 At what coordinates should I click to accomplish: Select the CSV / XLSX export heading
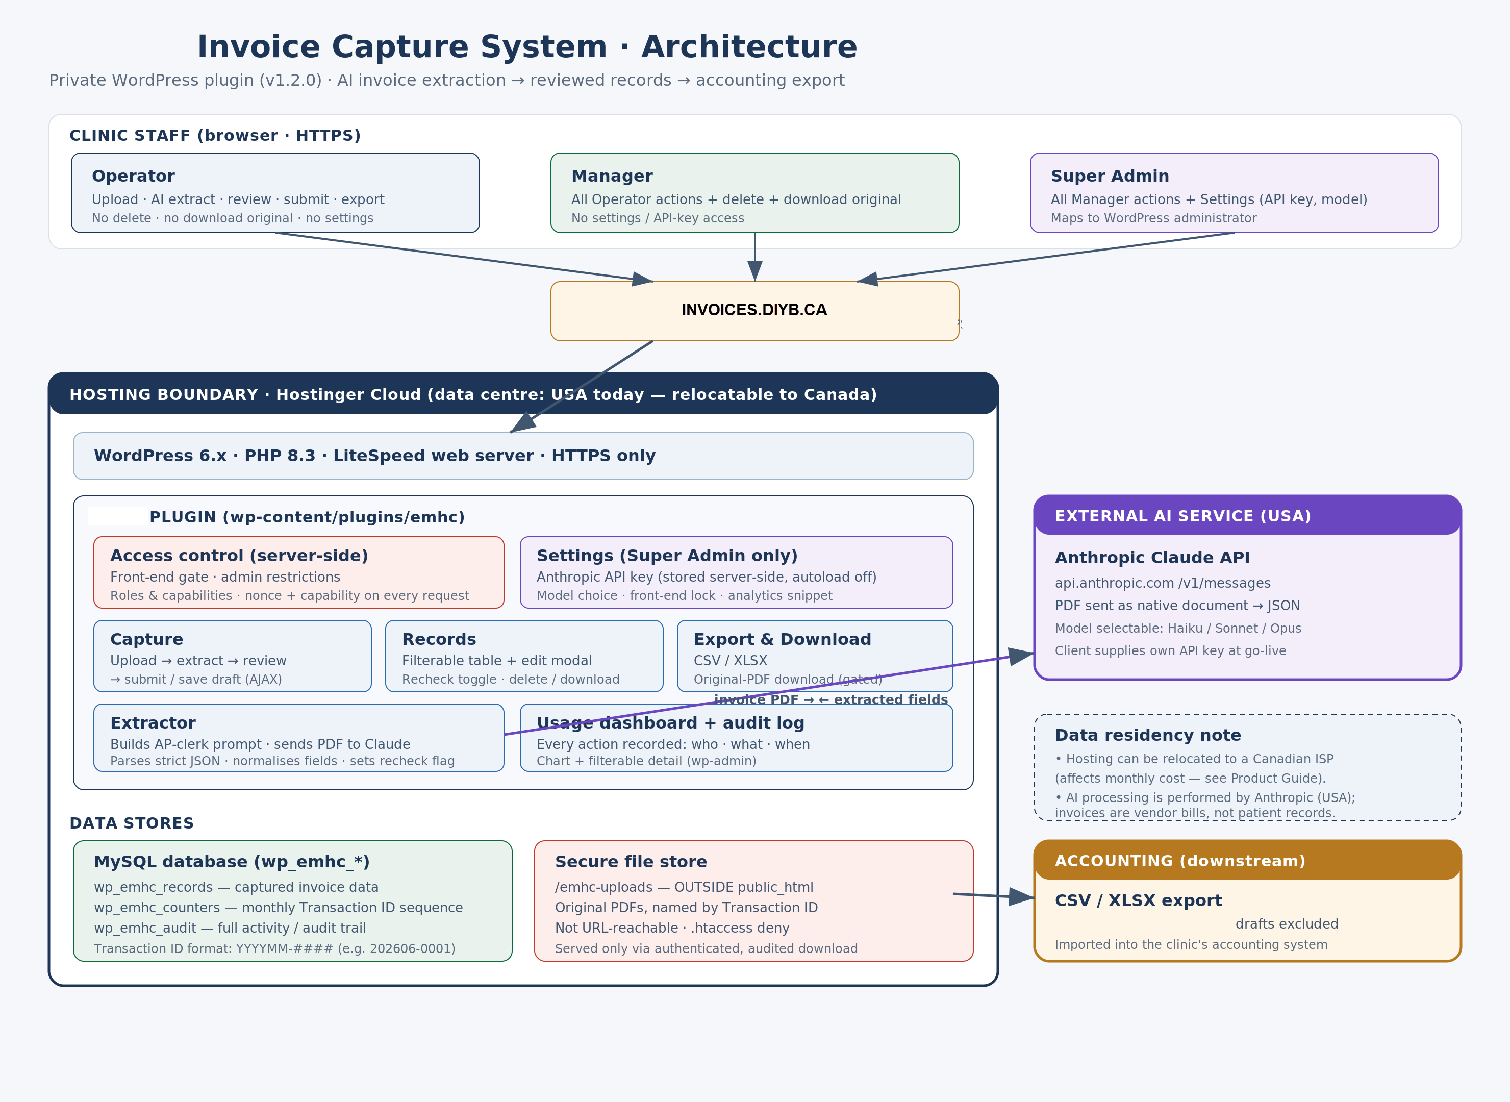click(1138, 900)
